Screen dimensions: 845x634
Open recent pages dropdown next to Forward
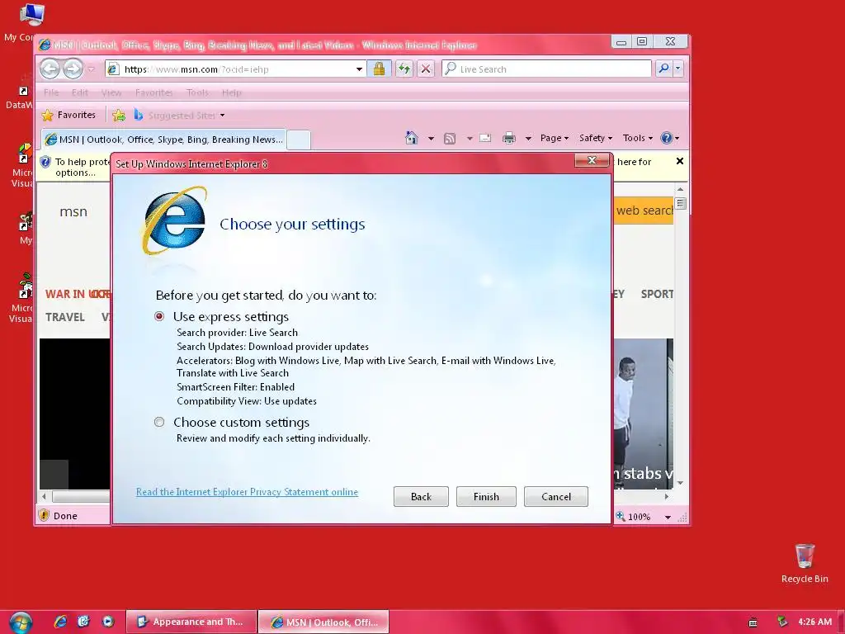point(91,69)
